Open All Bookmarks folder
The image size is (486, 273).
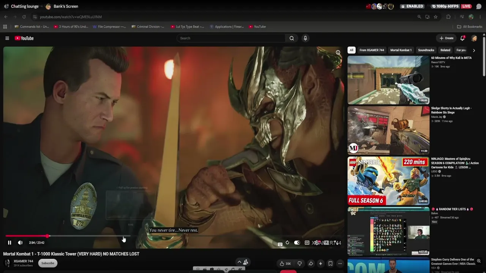pos(470,27)
